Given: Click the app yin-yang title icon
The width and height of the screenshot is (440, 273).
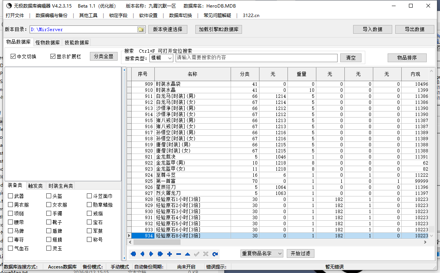Looking at the screenshot, I should pyautogui.click(x=9, y=6).
